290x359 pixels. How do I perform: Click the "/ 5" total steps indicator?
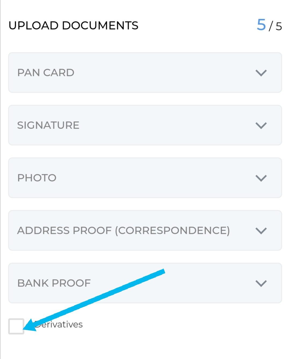tap(275, 26)
